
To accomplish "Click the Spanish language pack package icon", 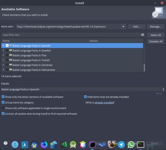I will pos(11,46).
